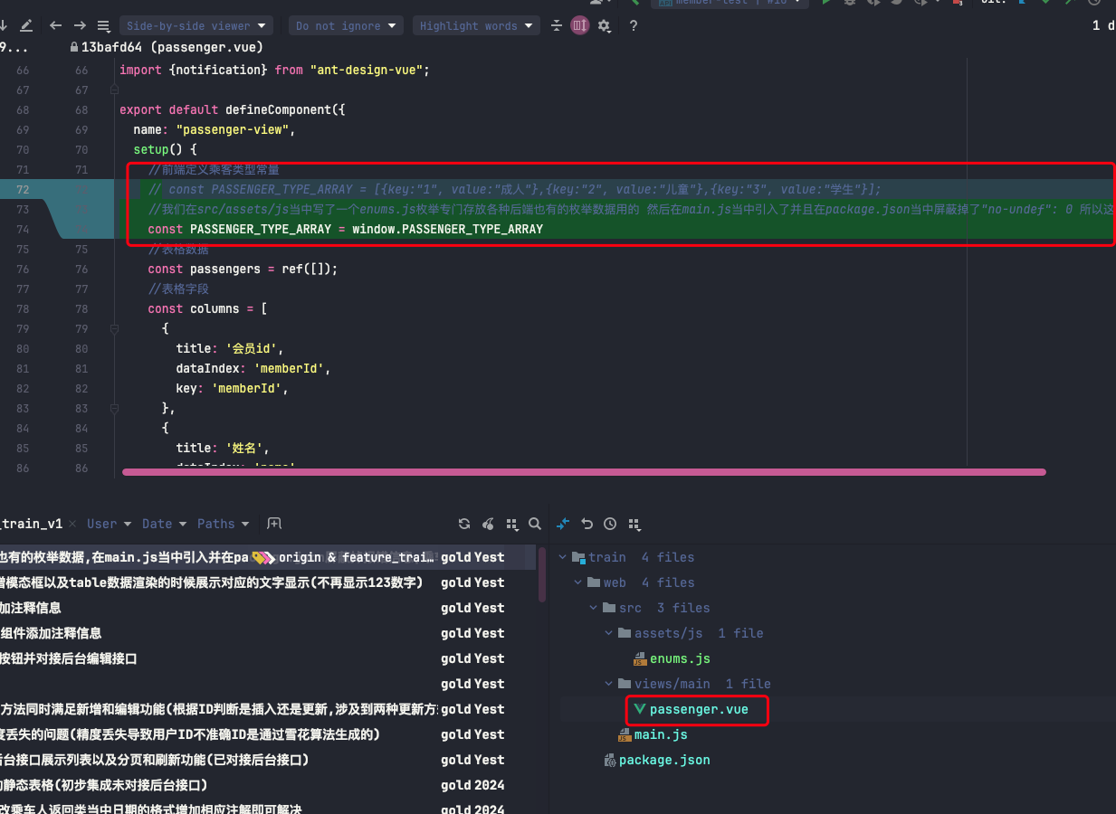Click code line const passengers = ref([])

pos(243,269)
